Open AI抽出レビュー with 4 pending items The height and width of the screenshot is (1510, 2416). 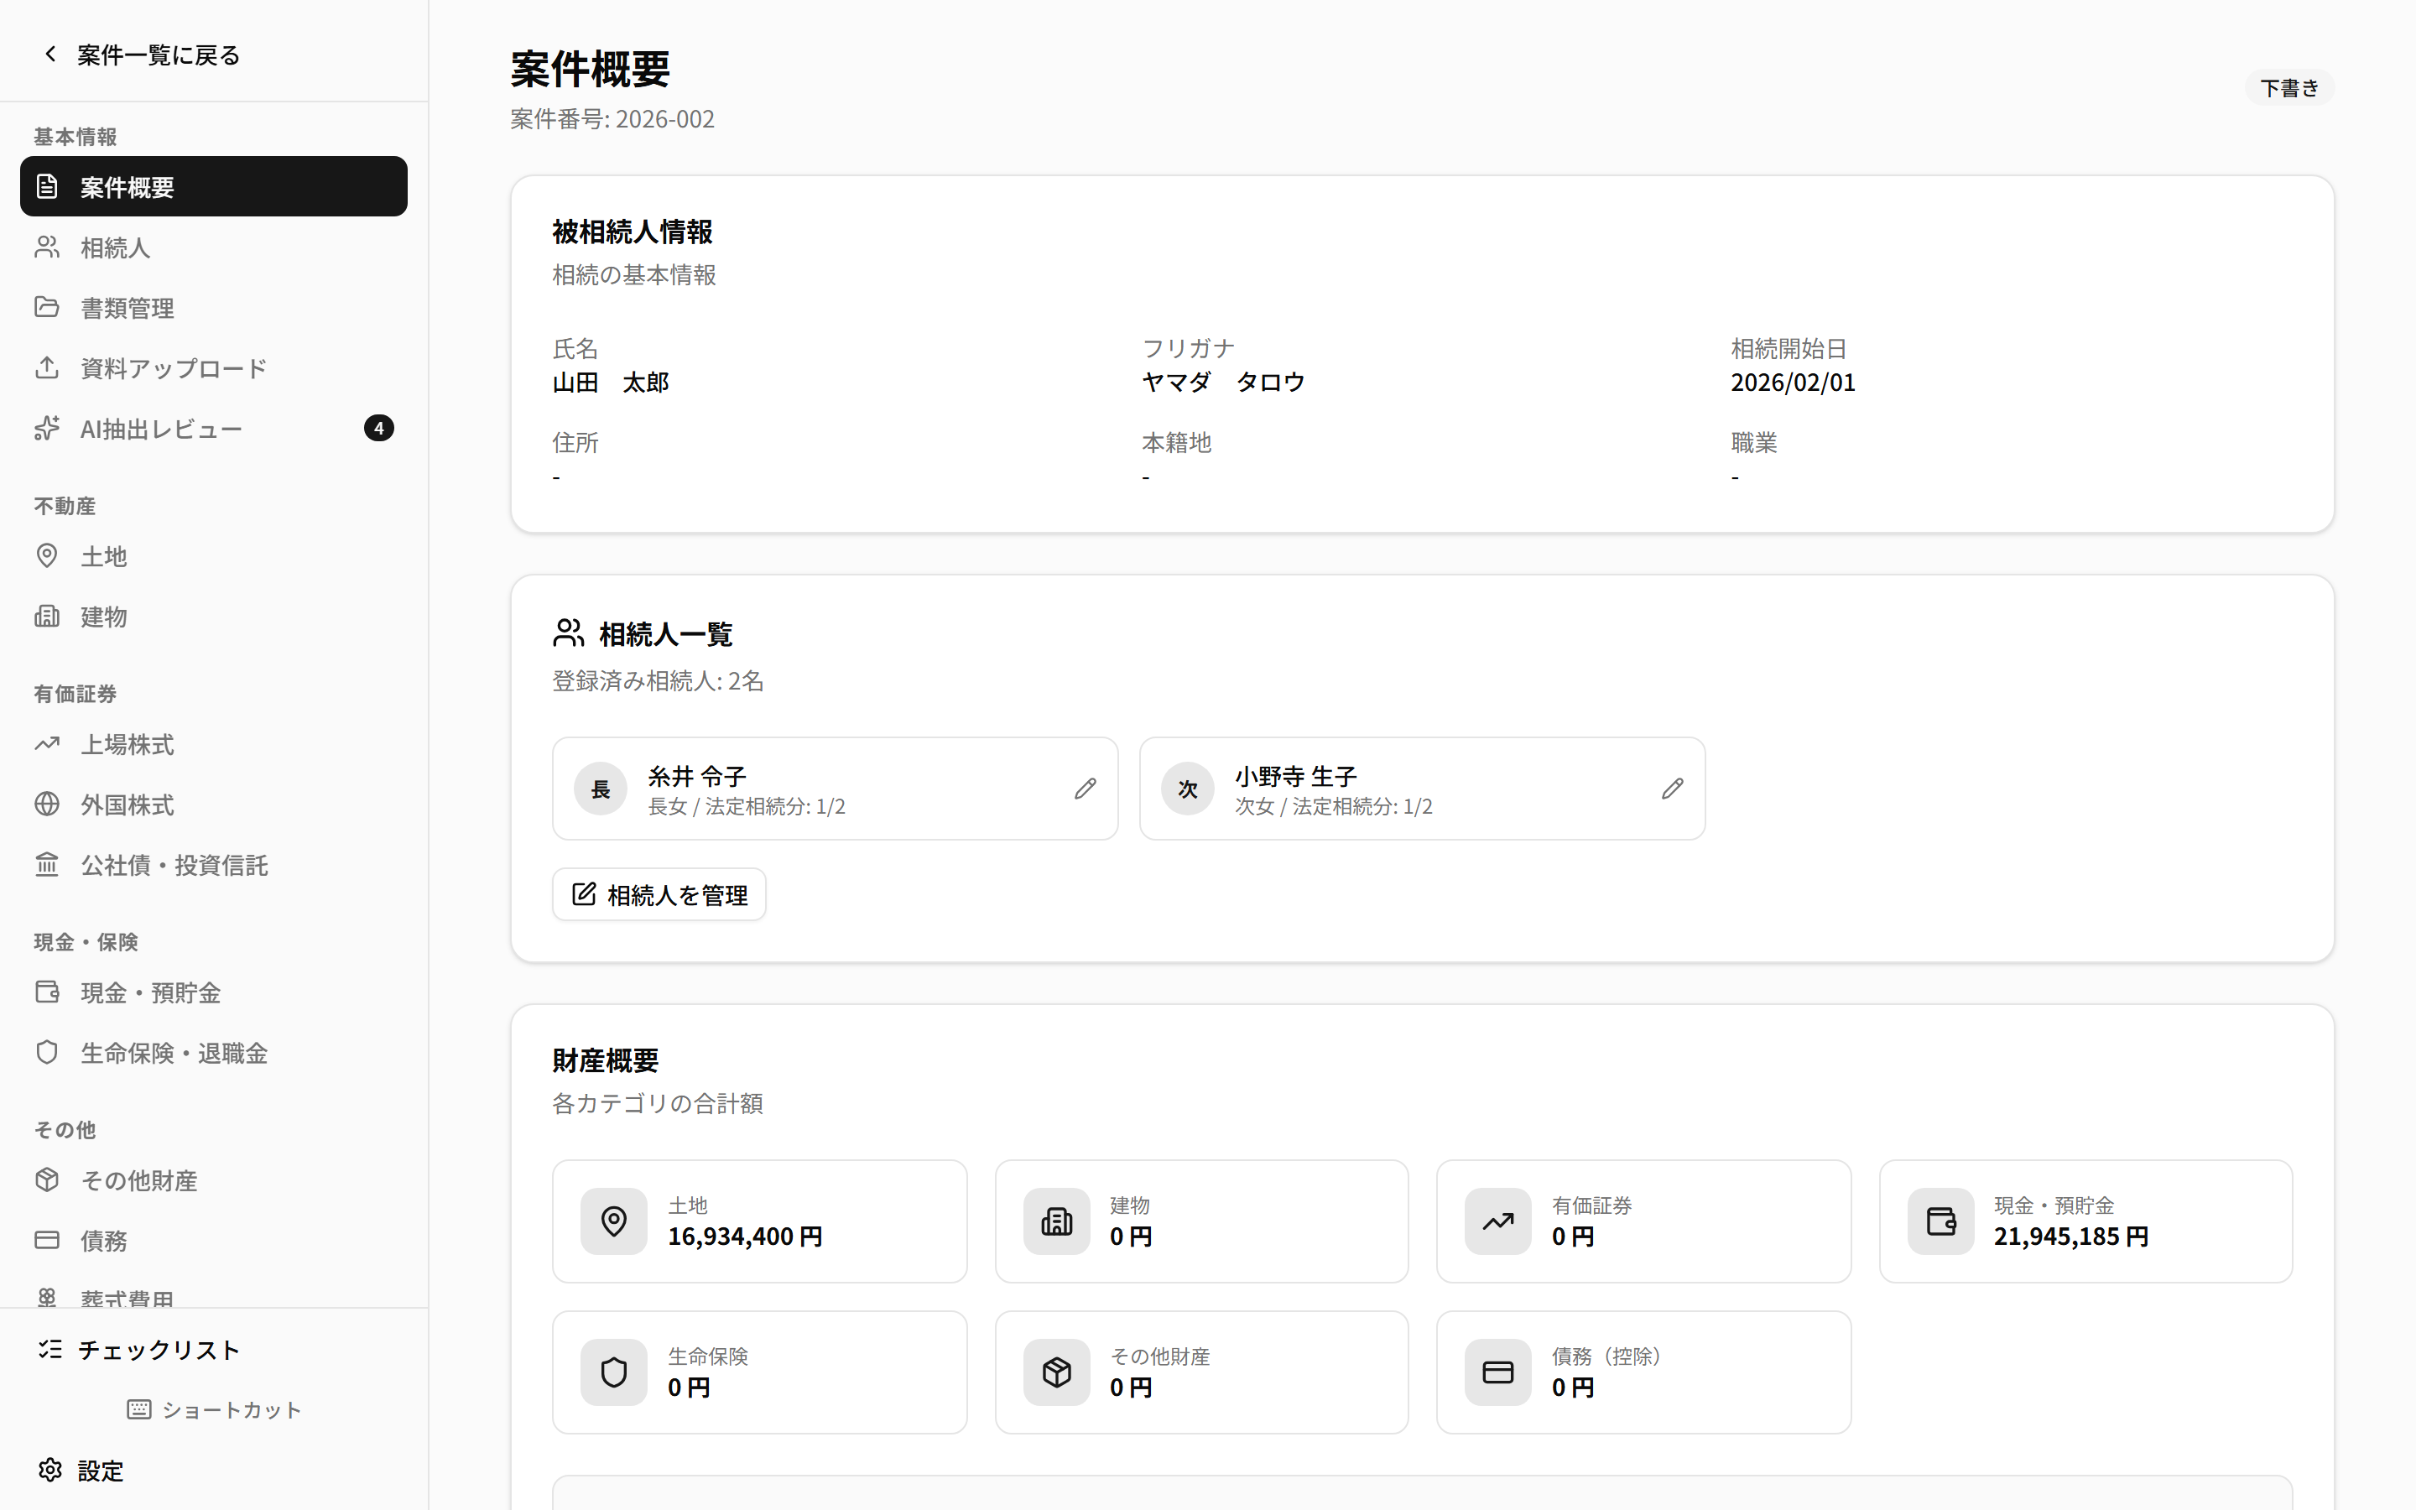(161, 429)
